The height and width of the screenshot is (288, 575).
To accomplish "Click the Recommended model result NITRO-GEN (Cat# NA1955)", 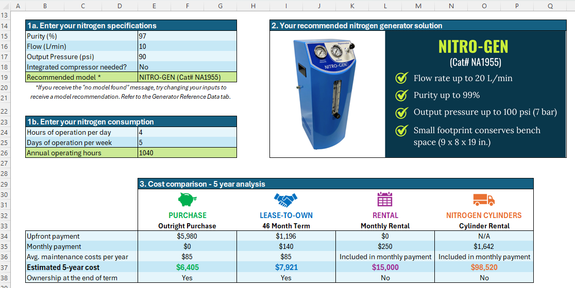I will tap(187, 77).
